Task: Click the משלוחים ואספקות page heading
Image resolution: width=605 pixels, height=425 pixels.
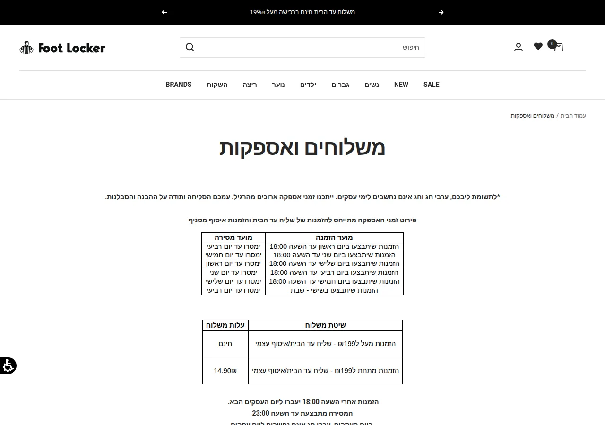Action: click(x=302, y=148)
